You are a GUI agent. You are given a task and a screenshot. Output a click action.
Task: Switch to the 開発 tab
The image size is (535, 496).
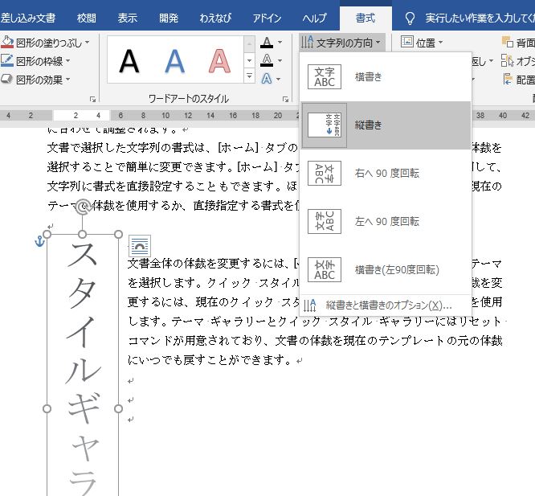point(169,18)
